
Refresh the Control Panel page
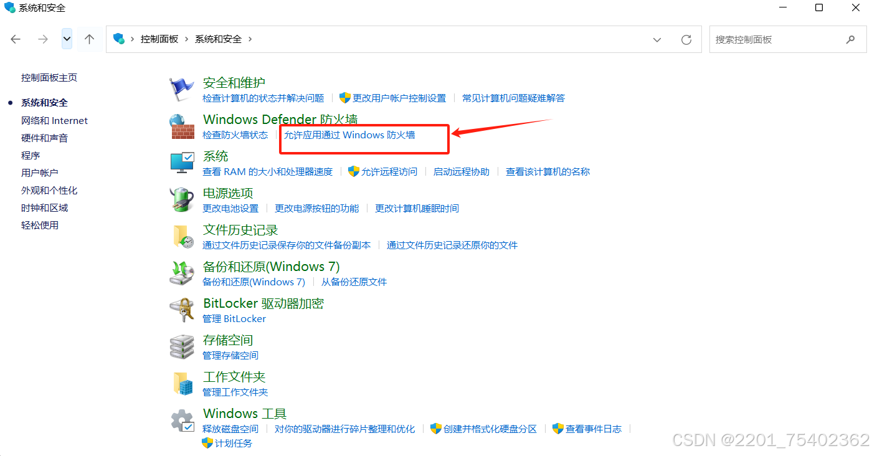coord(686,39)
